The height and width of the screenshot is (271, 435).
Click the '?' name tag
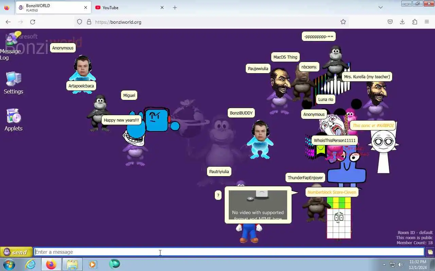pyautogui.click(x=218, y=195)
